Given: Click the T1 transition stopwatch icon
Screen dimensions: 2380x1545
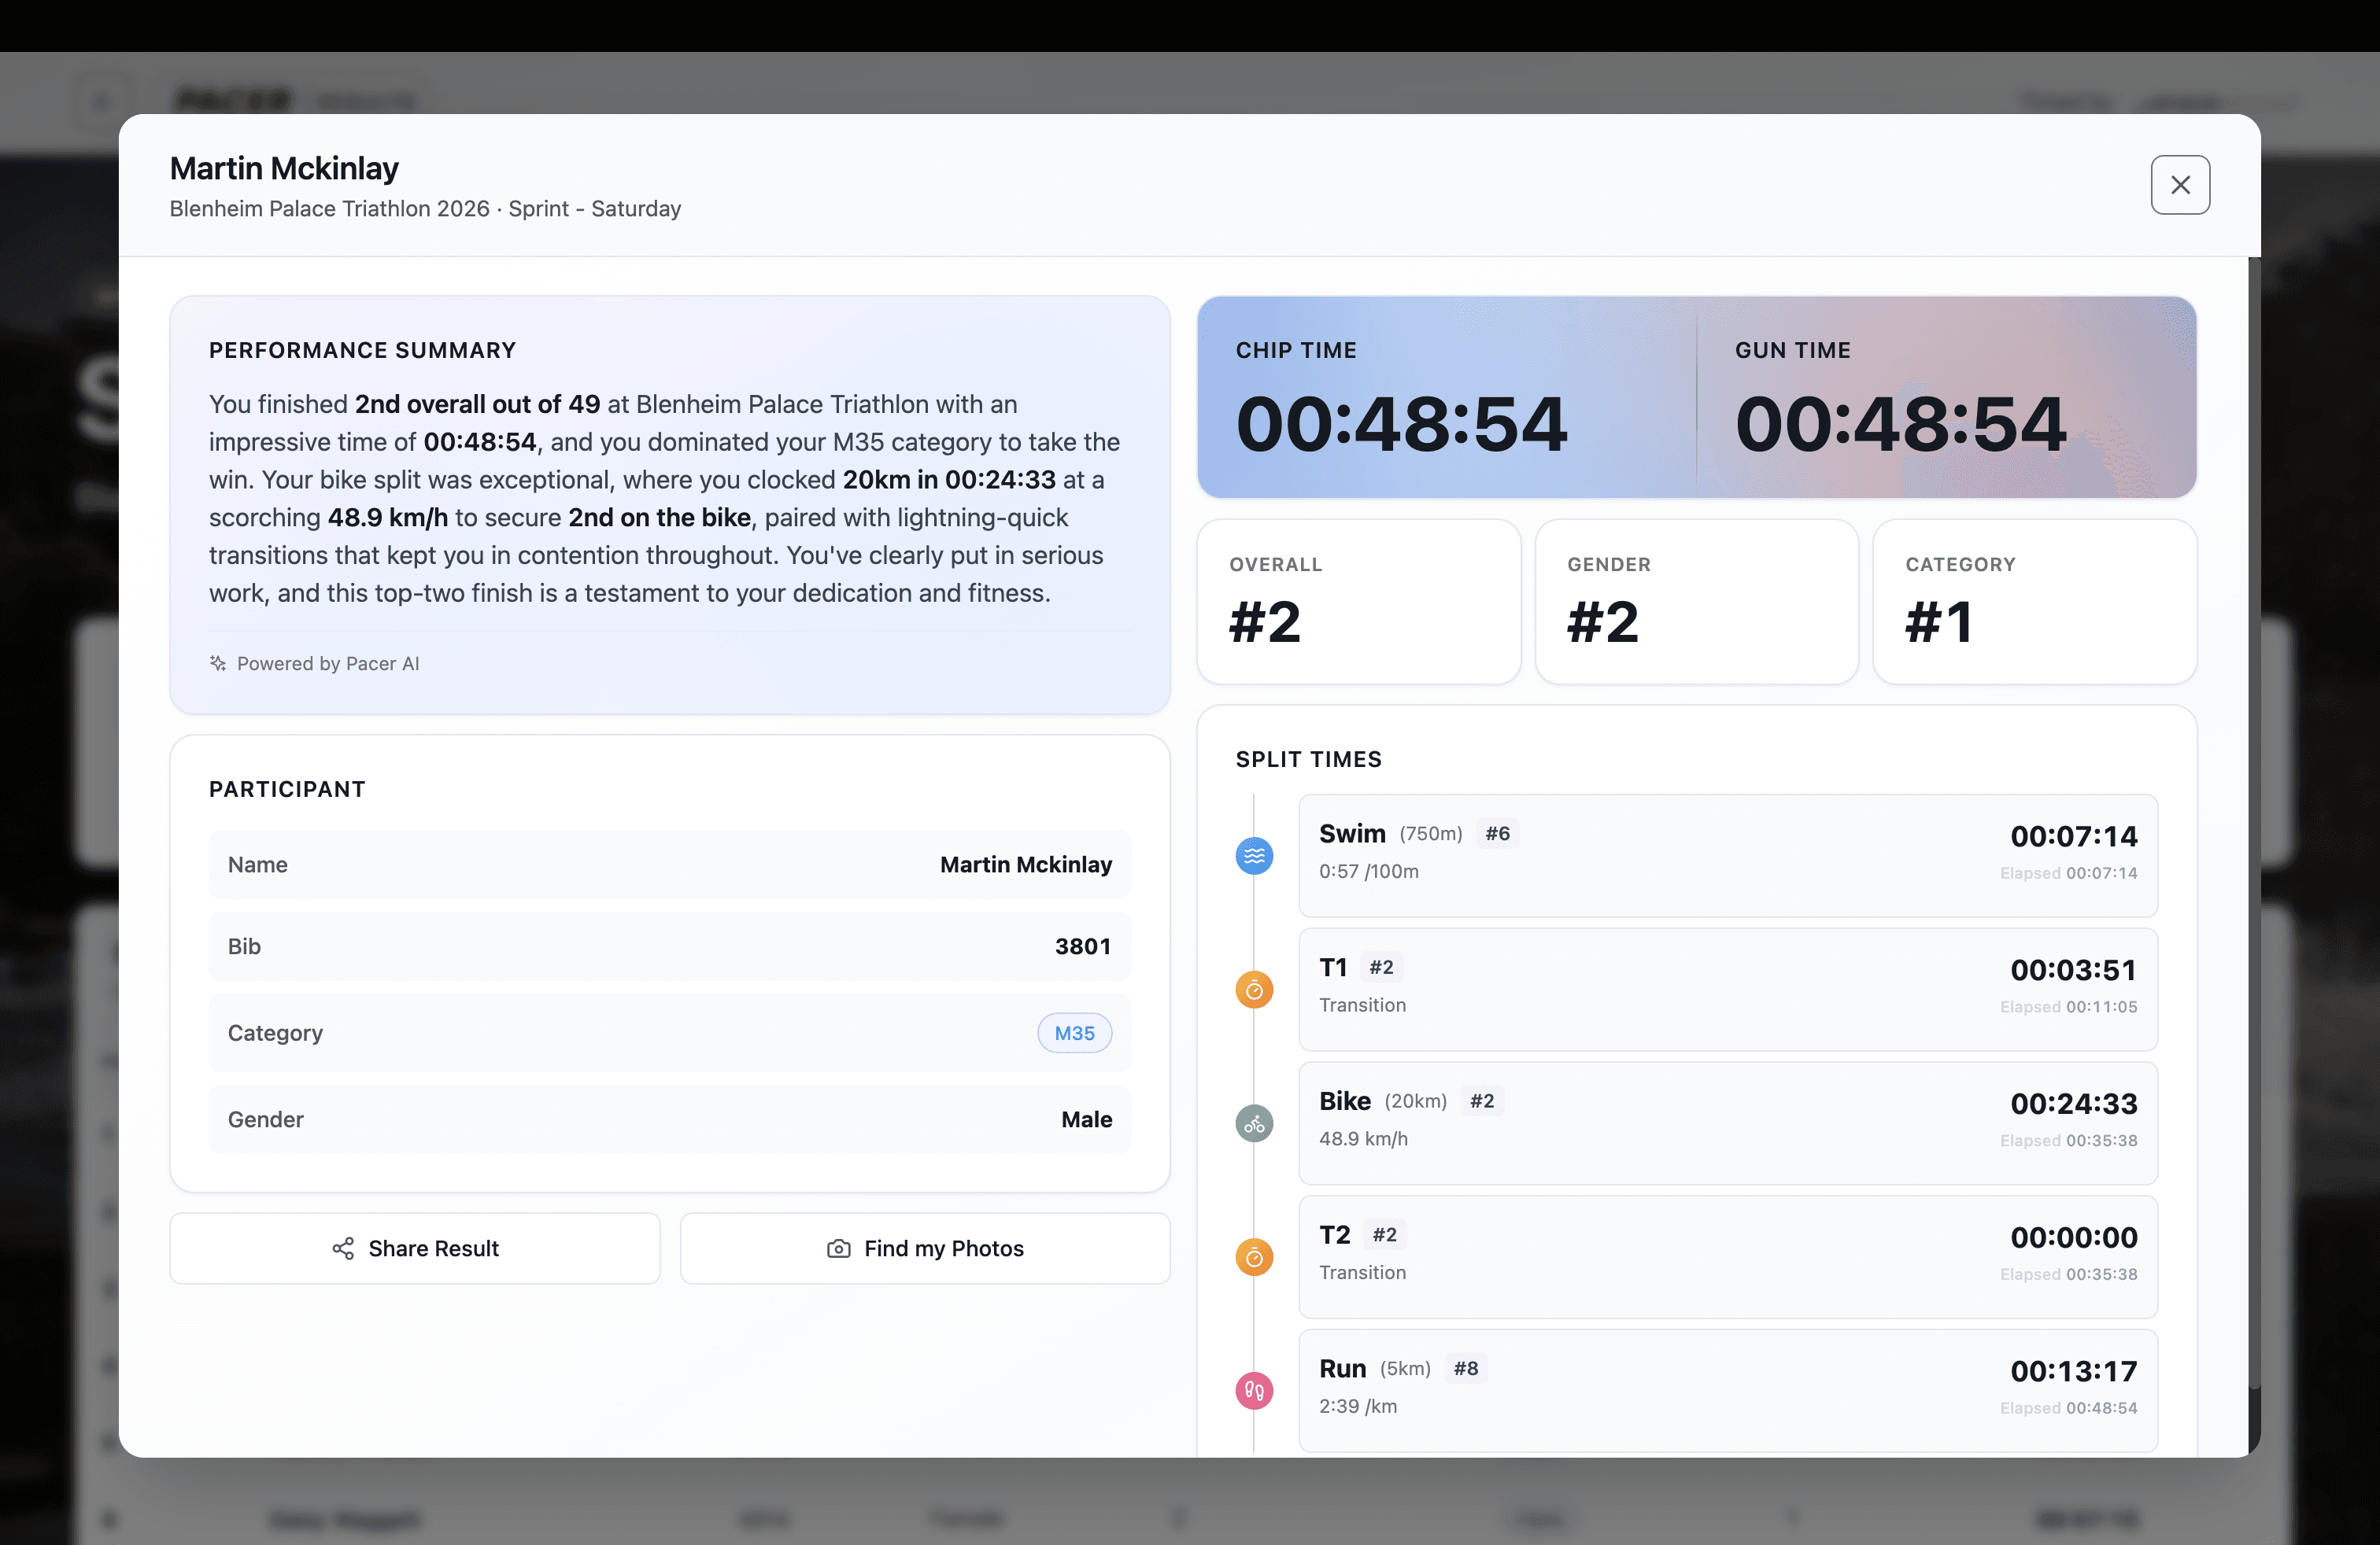Looking at the screenshot, I should pos(1254,990).
